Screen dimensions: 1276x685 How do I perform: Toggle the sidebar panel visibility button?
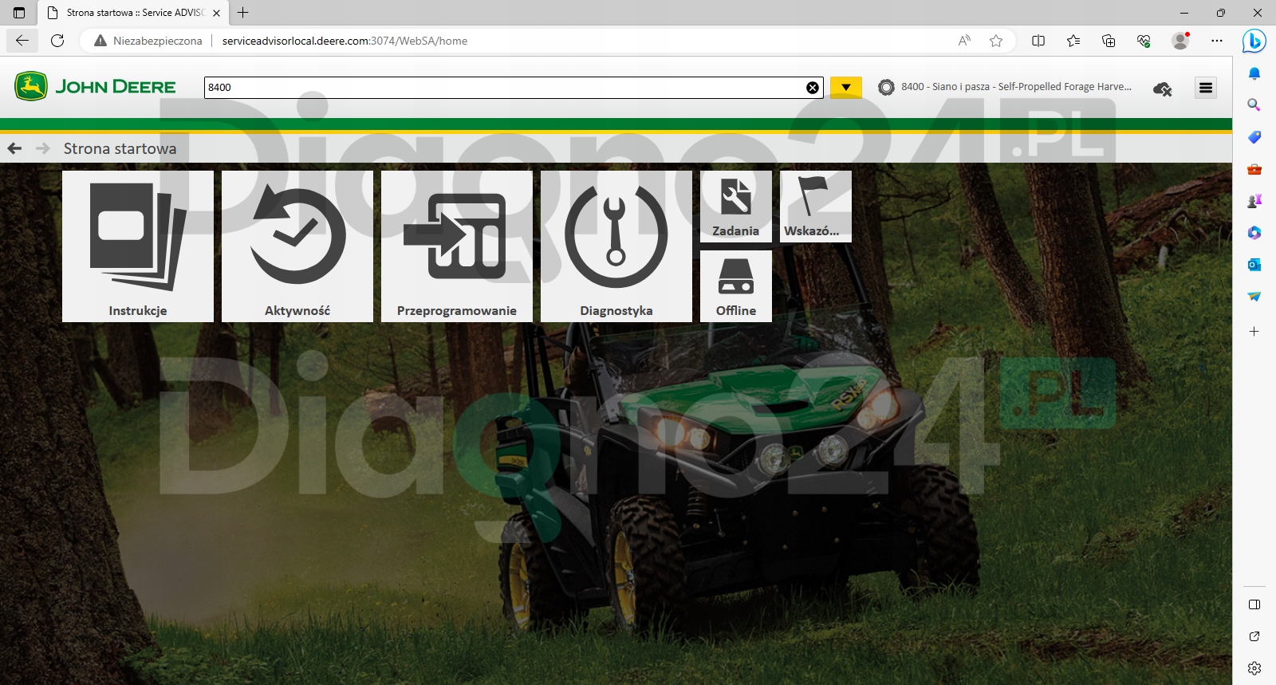(1254, 604)
